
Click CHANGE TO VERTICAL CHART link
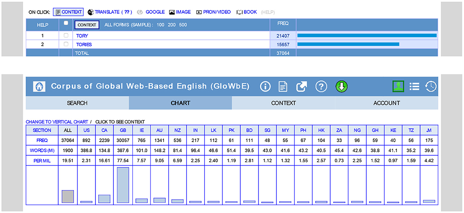[x=57, y=122]
